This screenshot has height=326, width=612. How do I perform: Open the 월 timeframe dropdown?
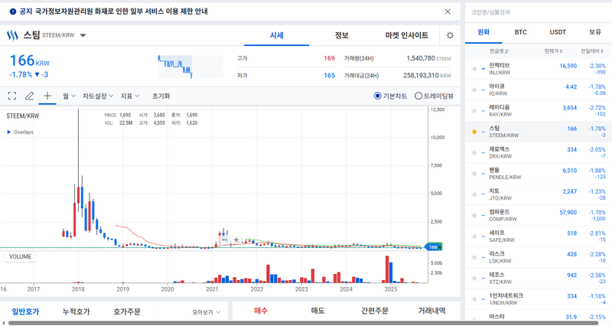(69, 96)
